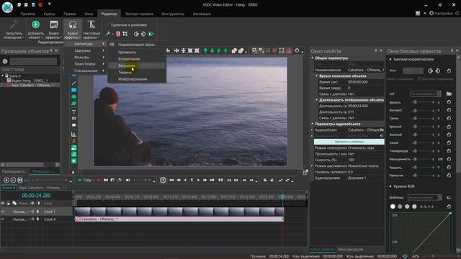
Task: Collapse the Кривые RGB section
Action: point(390,186)
